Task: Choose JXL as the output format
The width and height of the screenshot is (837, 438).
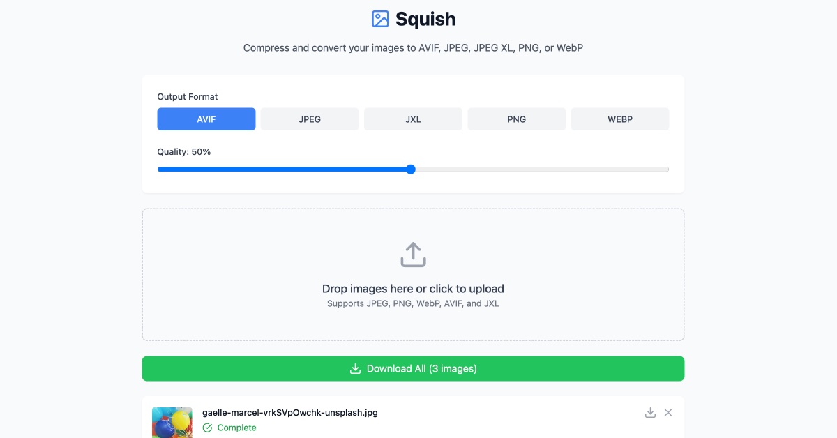Action: (x=413, y=119)
